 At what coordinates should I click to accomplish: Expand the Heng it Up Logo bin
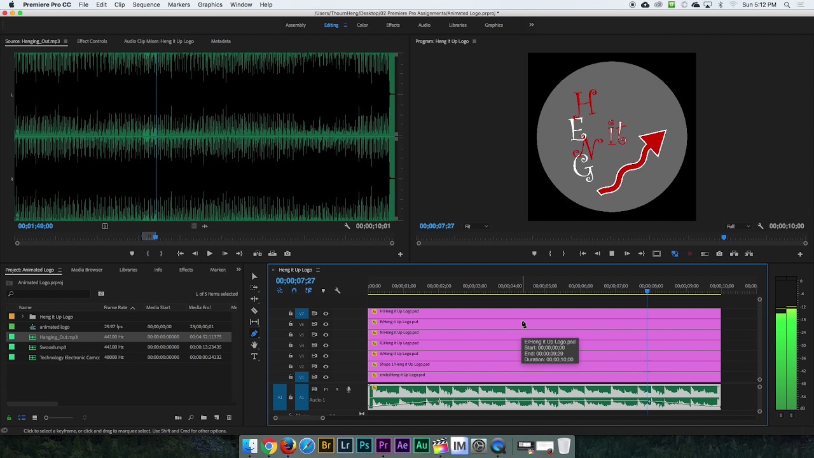point(22,317)
